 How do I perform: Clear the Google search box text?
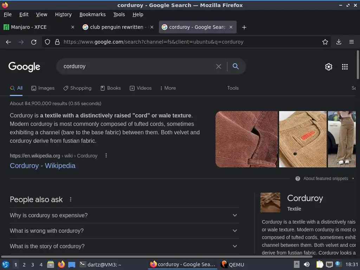pos(219,66)
